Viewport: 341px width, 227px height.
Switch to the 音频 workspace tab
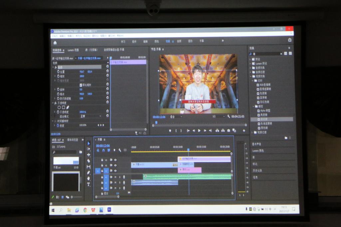click(179, 41)
